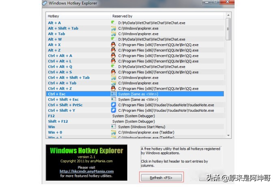The image size is (276, 187).
Task: Sort list by the Hotkey column header
Action: 78,16
